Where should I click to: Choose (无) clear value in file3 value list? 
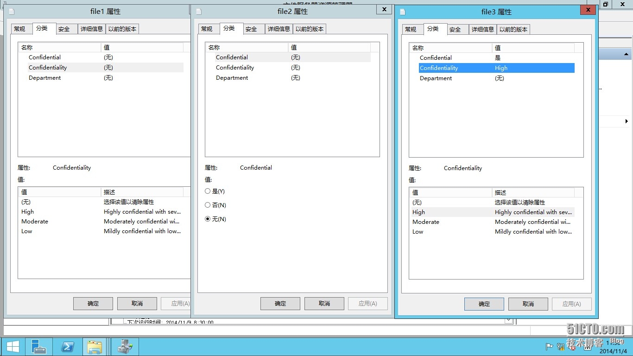[x=493, y=203]
